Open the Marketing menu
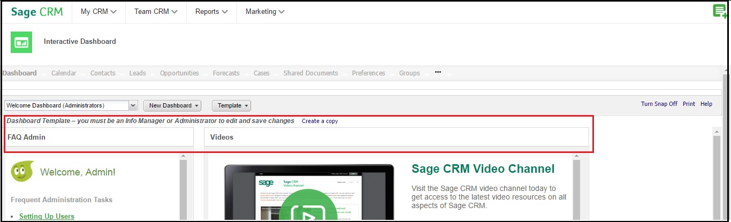The height and width of the screenshot is (222, 731). point(265,12)
